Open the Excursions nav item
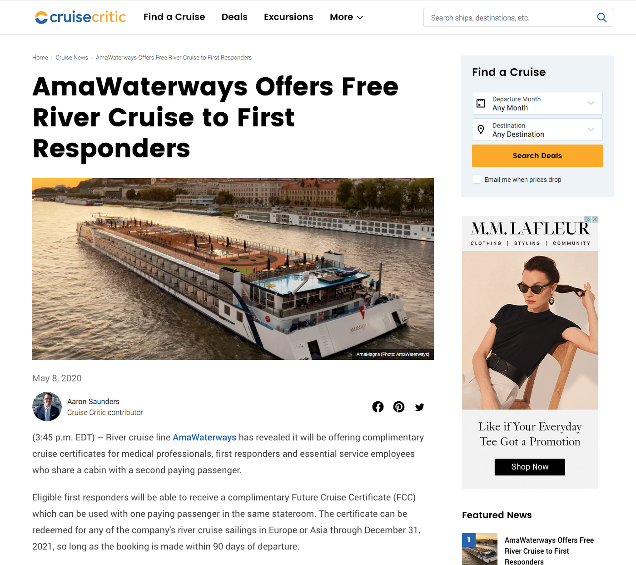The height and width of the screenshot is (565, 636). pos(288,17)
